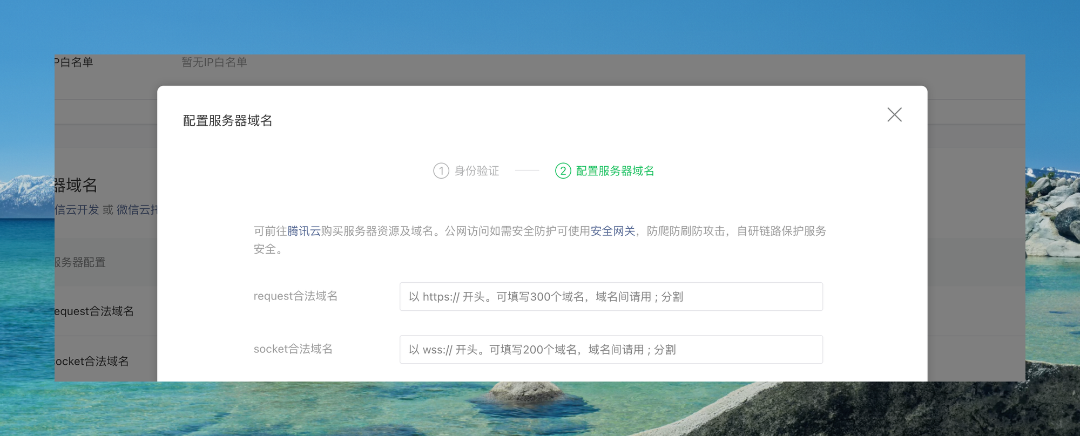Click the step 1 circled number icon
The height and width of the screenshot is (436, 1080).
coord(441,171)
